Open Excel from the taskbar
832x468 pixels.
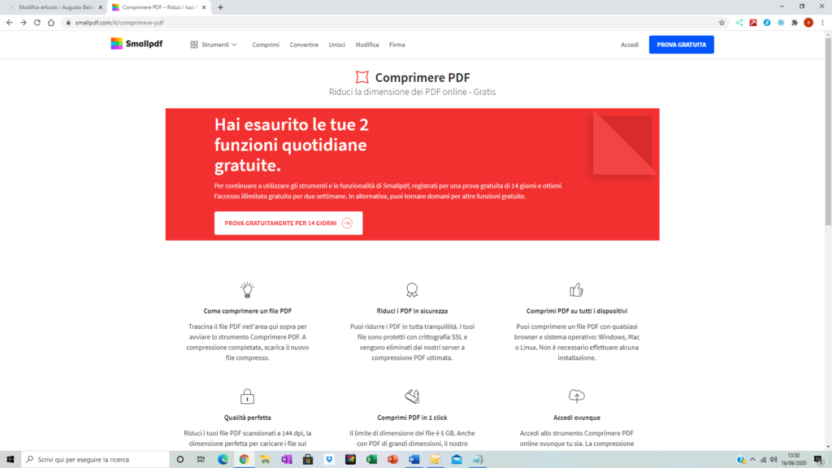[x=371, y=460]
